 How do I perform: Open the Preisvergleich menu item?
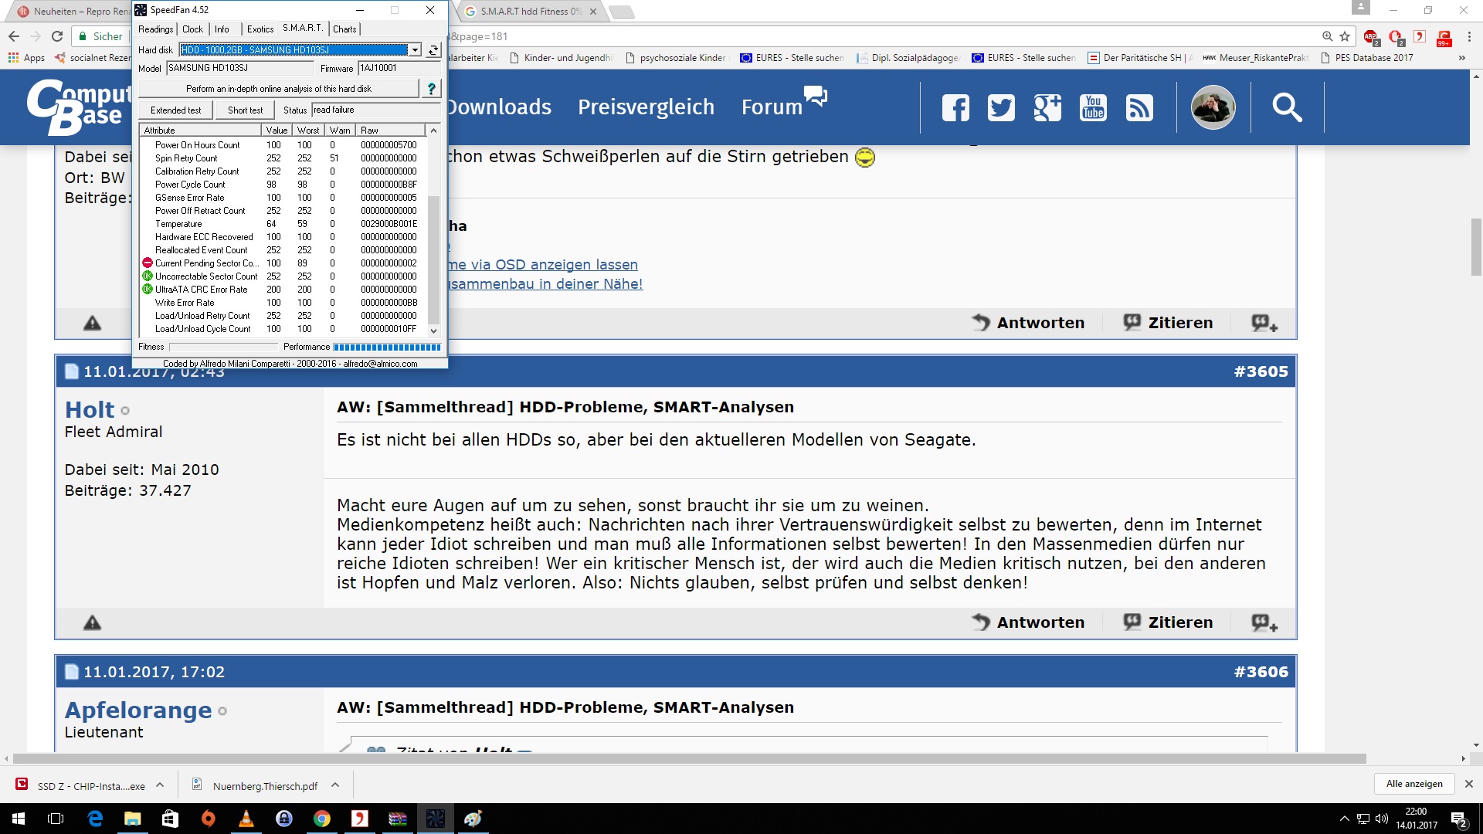pyautogui.click(x=646, y=107)
